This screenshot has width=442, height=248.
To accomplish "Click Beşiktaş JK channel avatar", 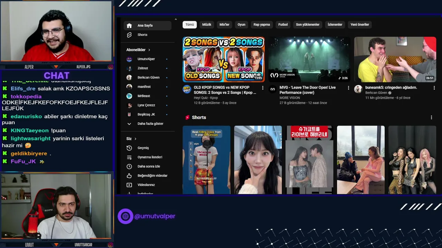I will (129, 114).
